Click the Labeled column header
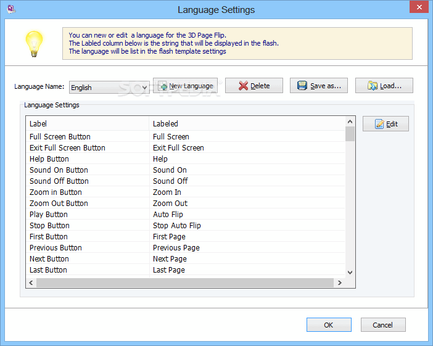433x346 pixels. (x=247, y=124)
